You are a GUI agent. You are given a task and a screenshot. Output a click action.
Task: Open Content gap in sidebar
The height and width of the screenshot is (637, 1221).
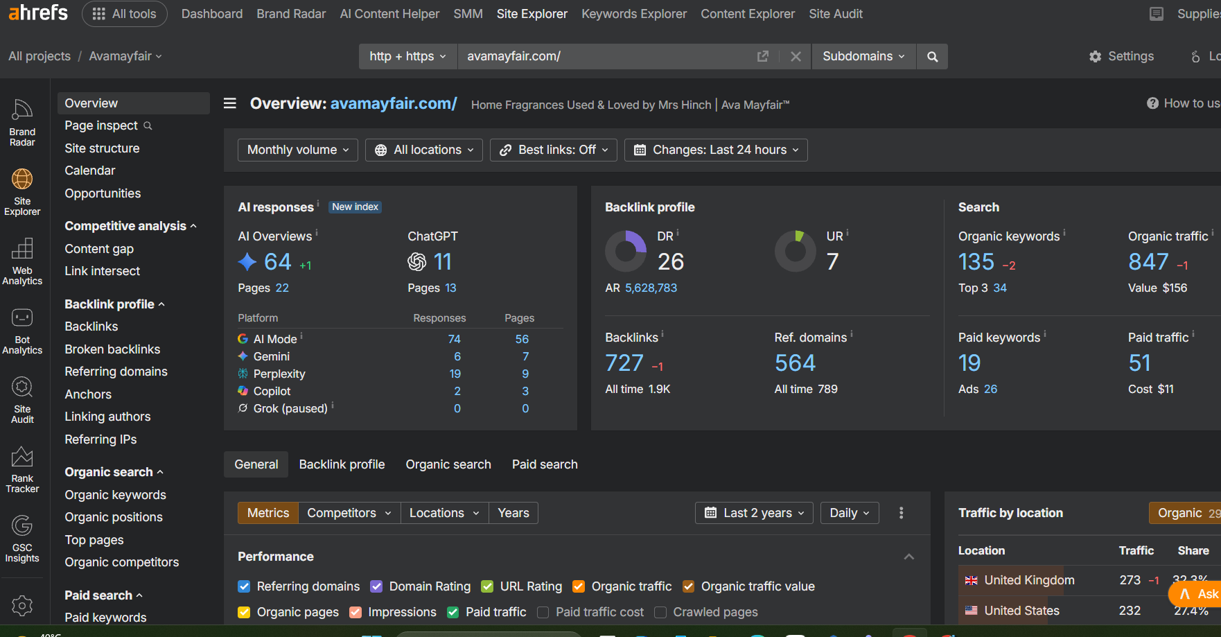(x=99, y=249)
